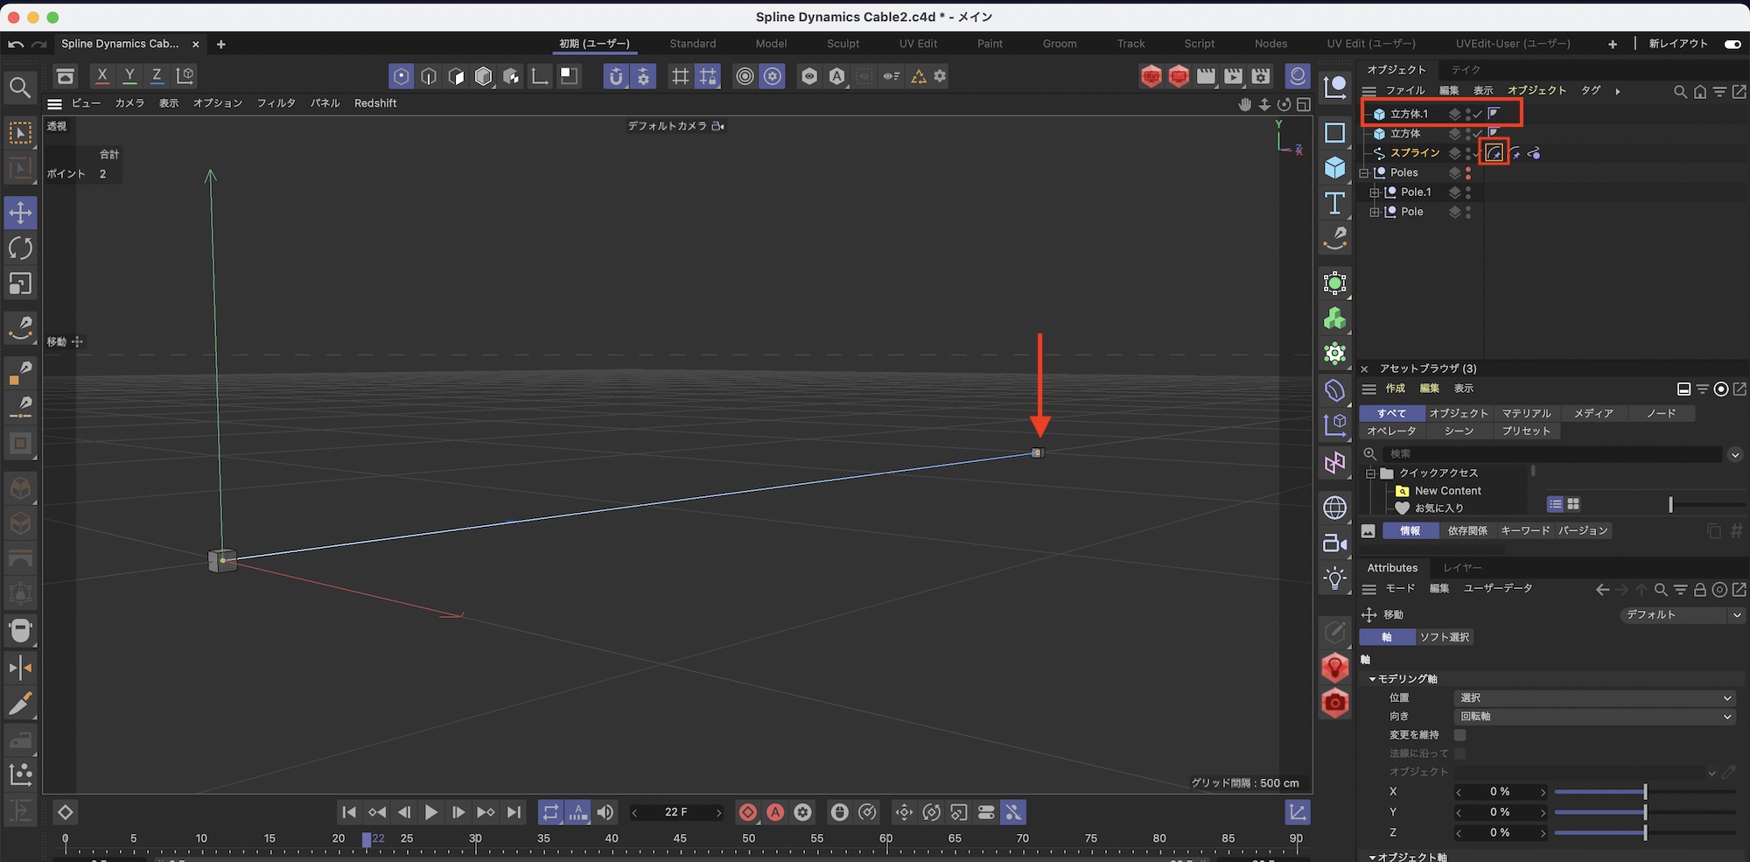
Task: Click the search magnifier icon at top left
Action: coord(20,88)
